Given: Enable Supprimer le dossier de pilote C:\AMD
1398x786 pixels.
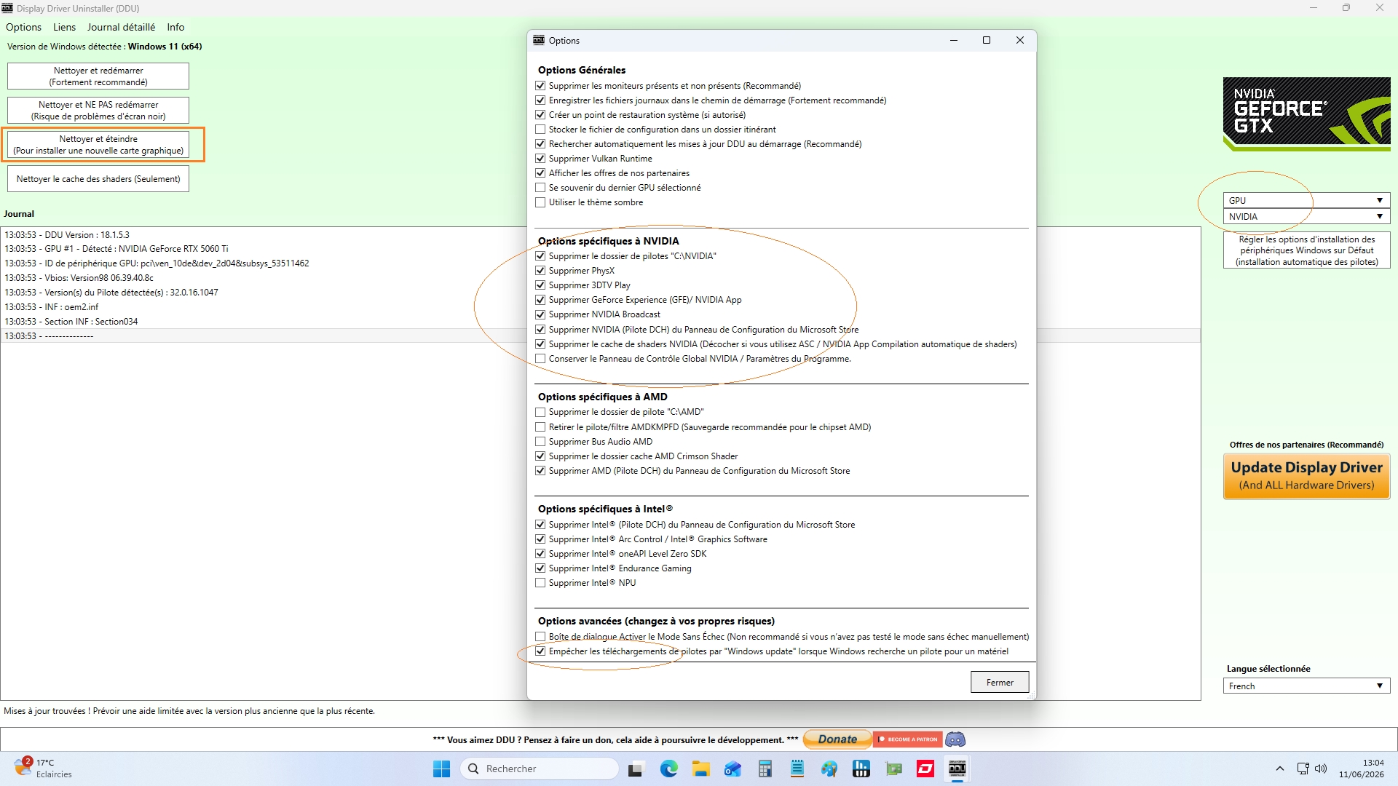Looking at the screenshot, I should pos(540,412).
